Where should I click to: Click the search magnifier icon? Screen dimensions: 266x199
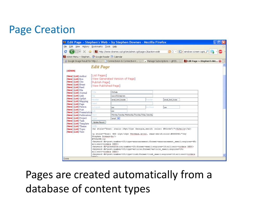207,52
